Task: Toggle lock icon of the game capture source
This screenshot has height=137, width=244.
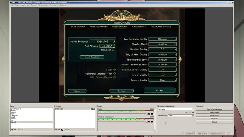Action: coord(94,109)
